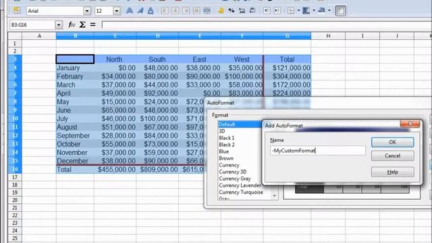The height and width of the screenshot is (243, 432).
Task: Expand the font color palette arrow
Action: 329,11
